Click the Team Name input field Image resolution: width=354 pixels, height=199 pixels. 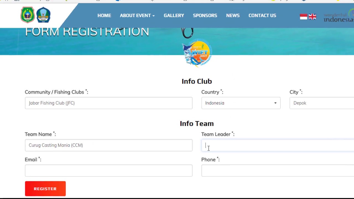coord(108,145)
